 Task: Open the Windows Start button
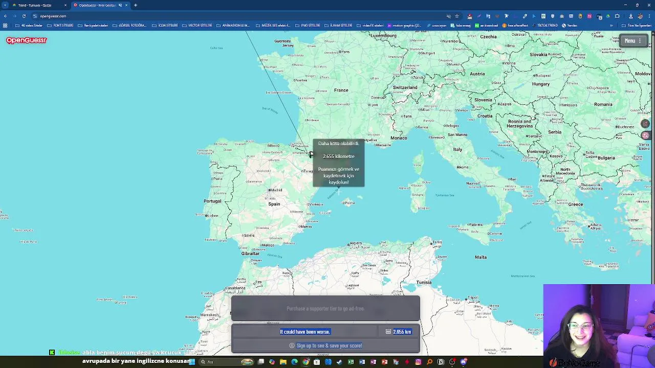[191, 362]
